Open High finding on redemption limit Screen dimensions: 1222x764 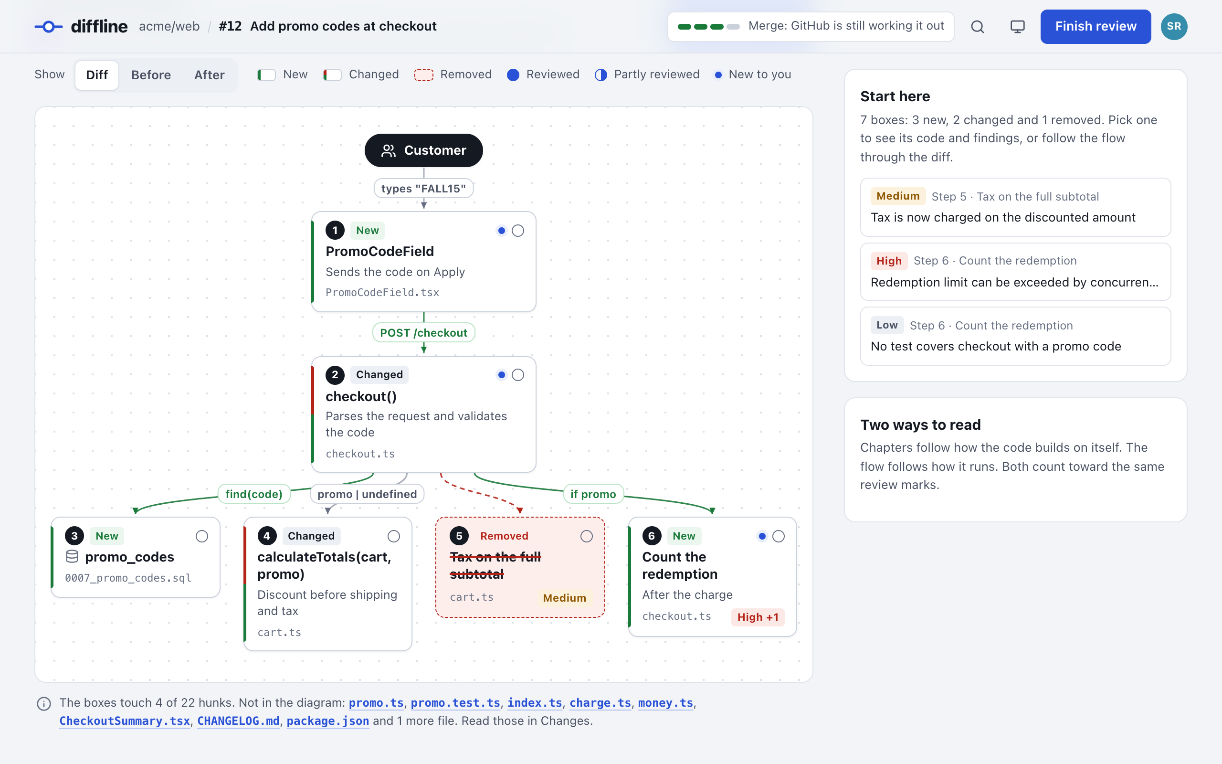coord(1015,272)
